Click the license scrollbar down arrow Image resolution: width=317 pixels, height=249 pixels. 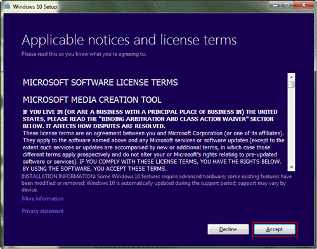292,167
